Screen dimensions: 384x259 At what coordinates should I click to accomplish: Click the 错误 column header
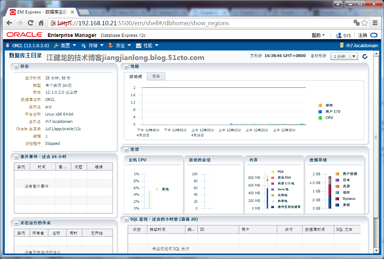point(100,166)
